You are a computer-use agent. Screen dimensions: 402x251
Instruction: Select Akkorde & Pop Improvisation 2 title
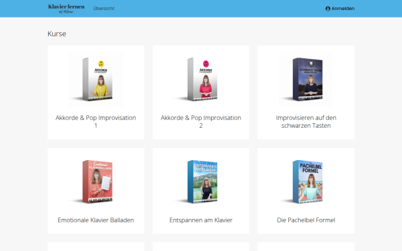click(201, 122)
